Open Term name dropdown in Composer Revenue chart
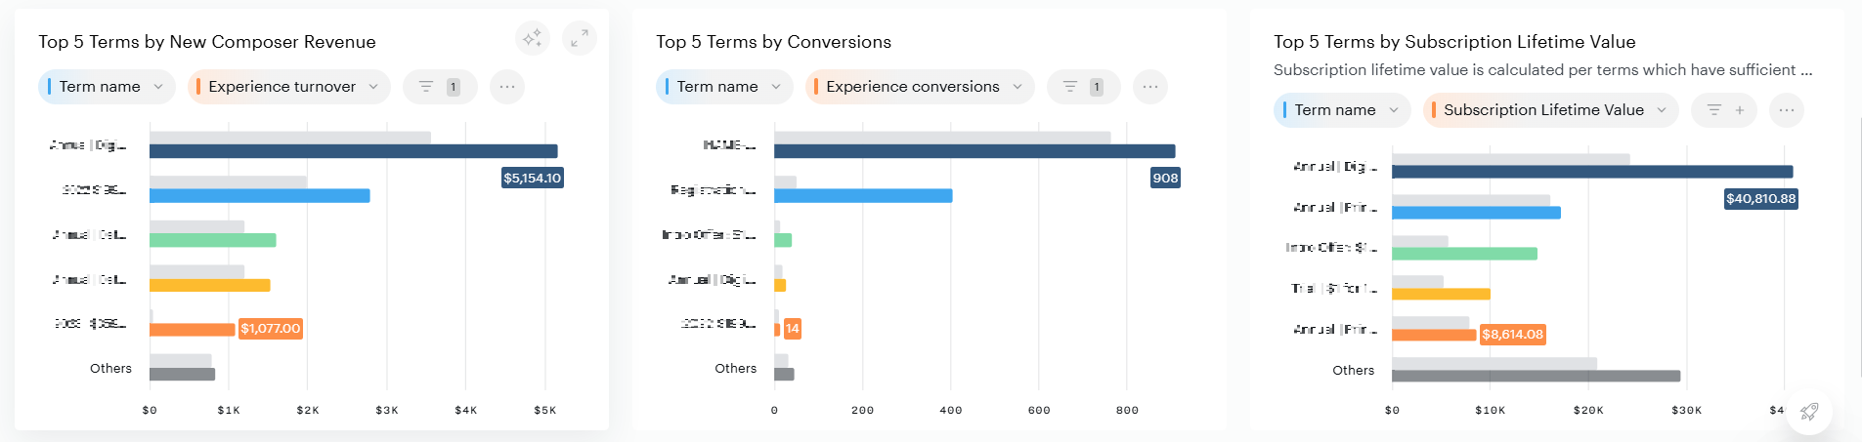Image resolution: width=1862 pixels, height=442 pixels. point(107,87)
